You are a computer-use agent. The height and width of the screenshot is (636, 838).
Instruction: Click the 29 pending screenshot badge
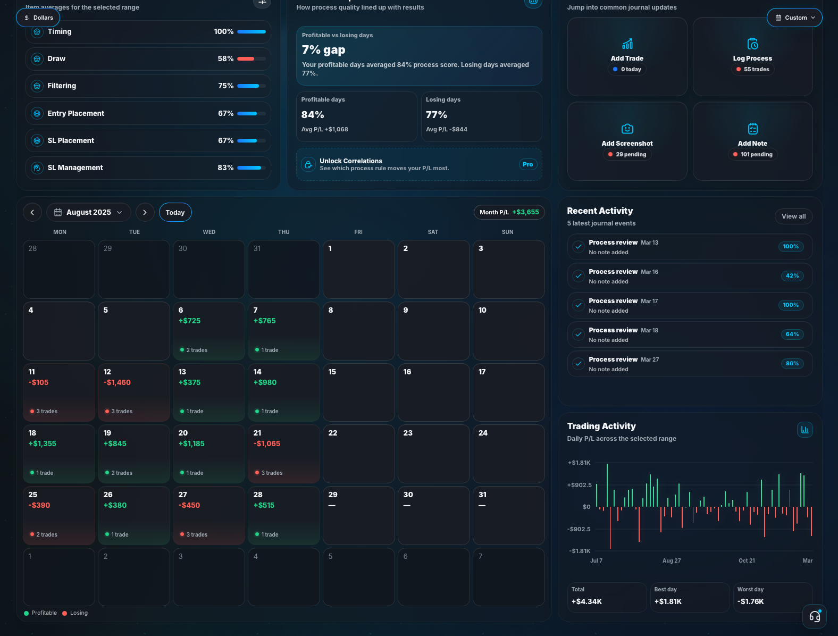(627, 155)
